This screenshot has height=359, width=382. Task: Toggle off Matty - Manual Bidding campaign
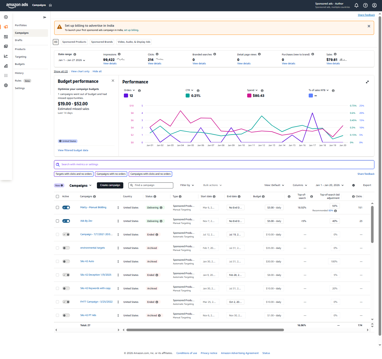66,208
